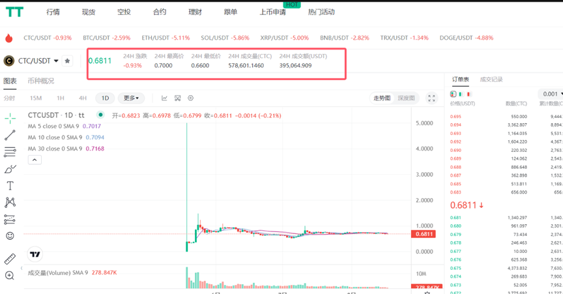
Task: Click the zoom in magnifier tool
Action: coord(10,276)
